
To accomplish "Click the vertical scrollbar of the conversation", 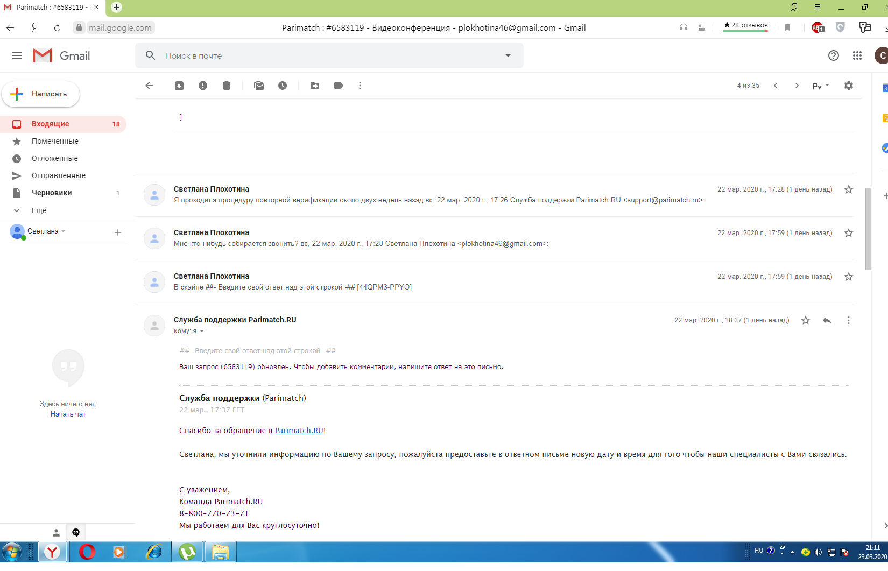I will coord(868,229).
